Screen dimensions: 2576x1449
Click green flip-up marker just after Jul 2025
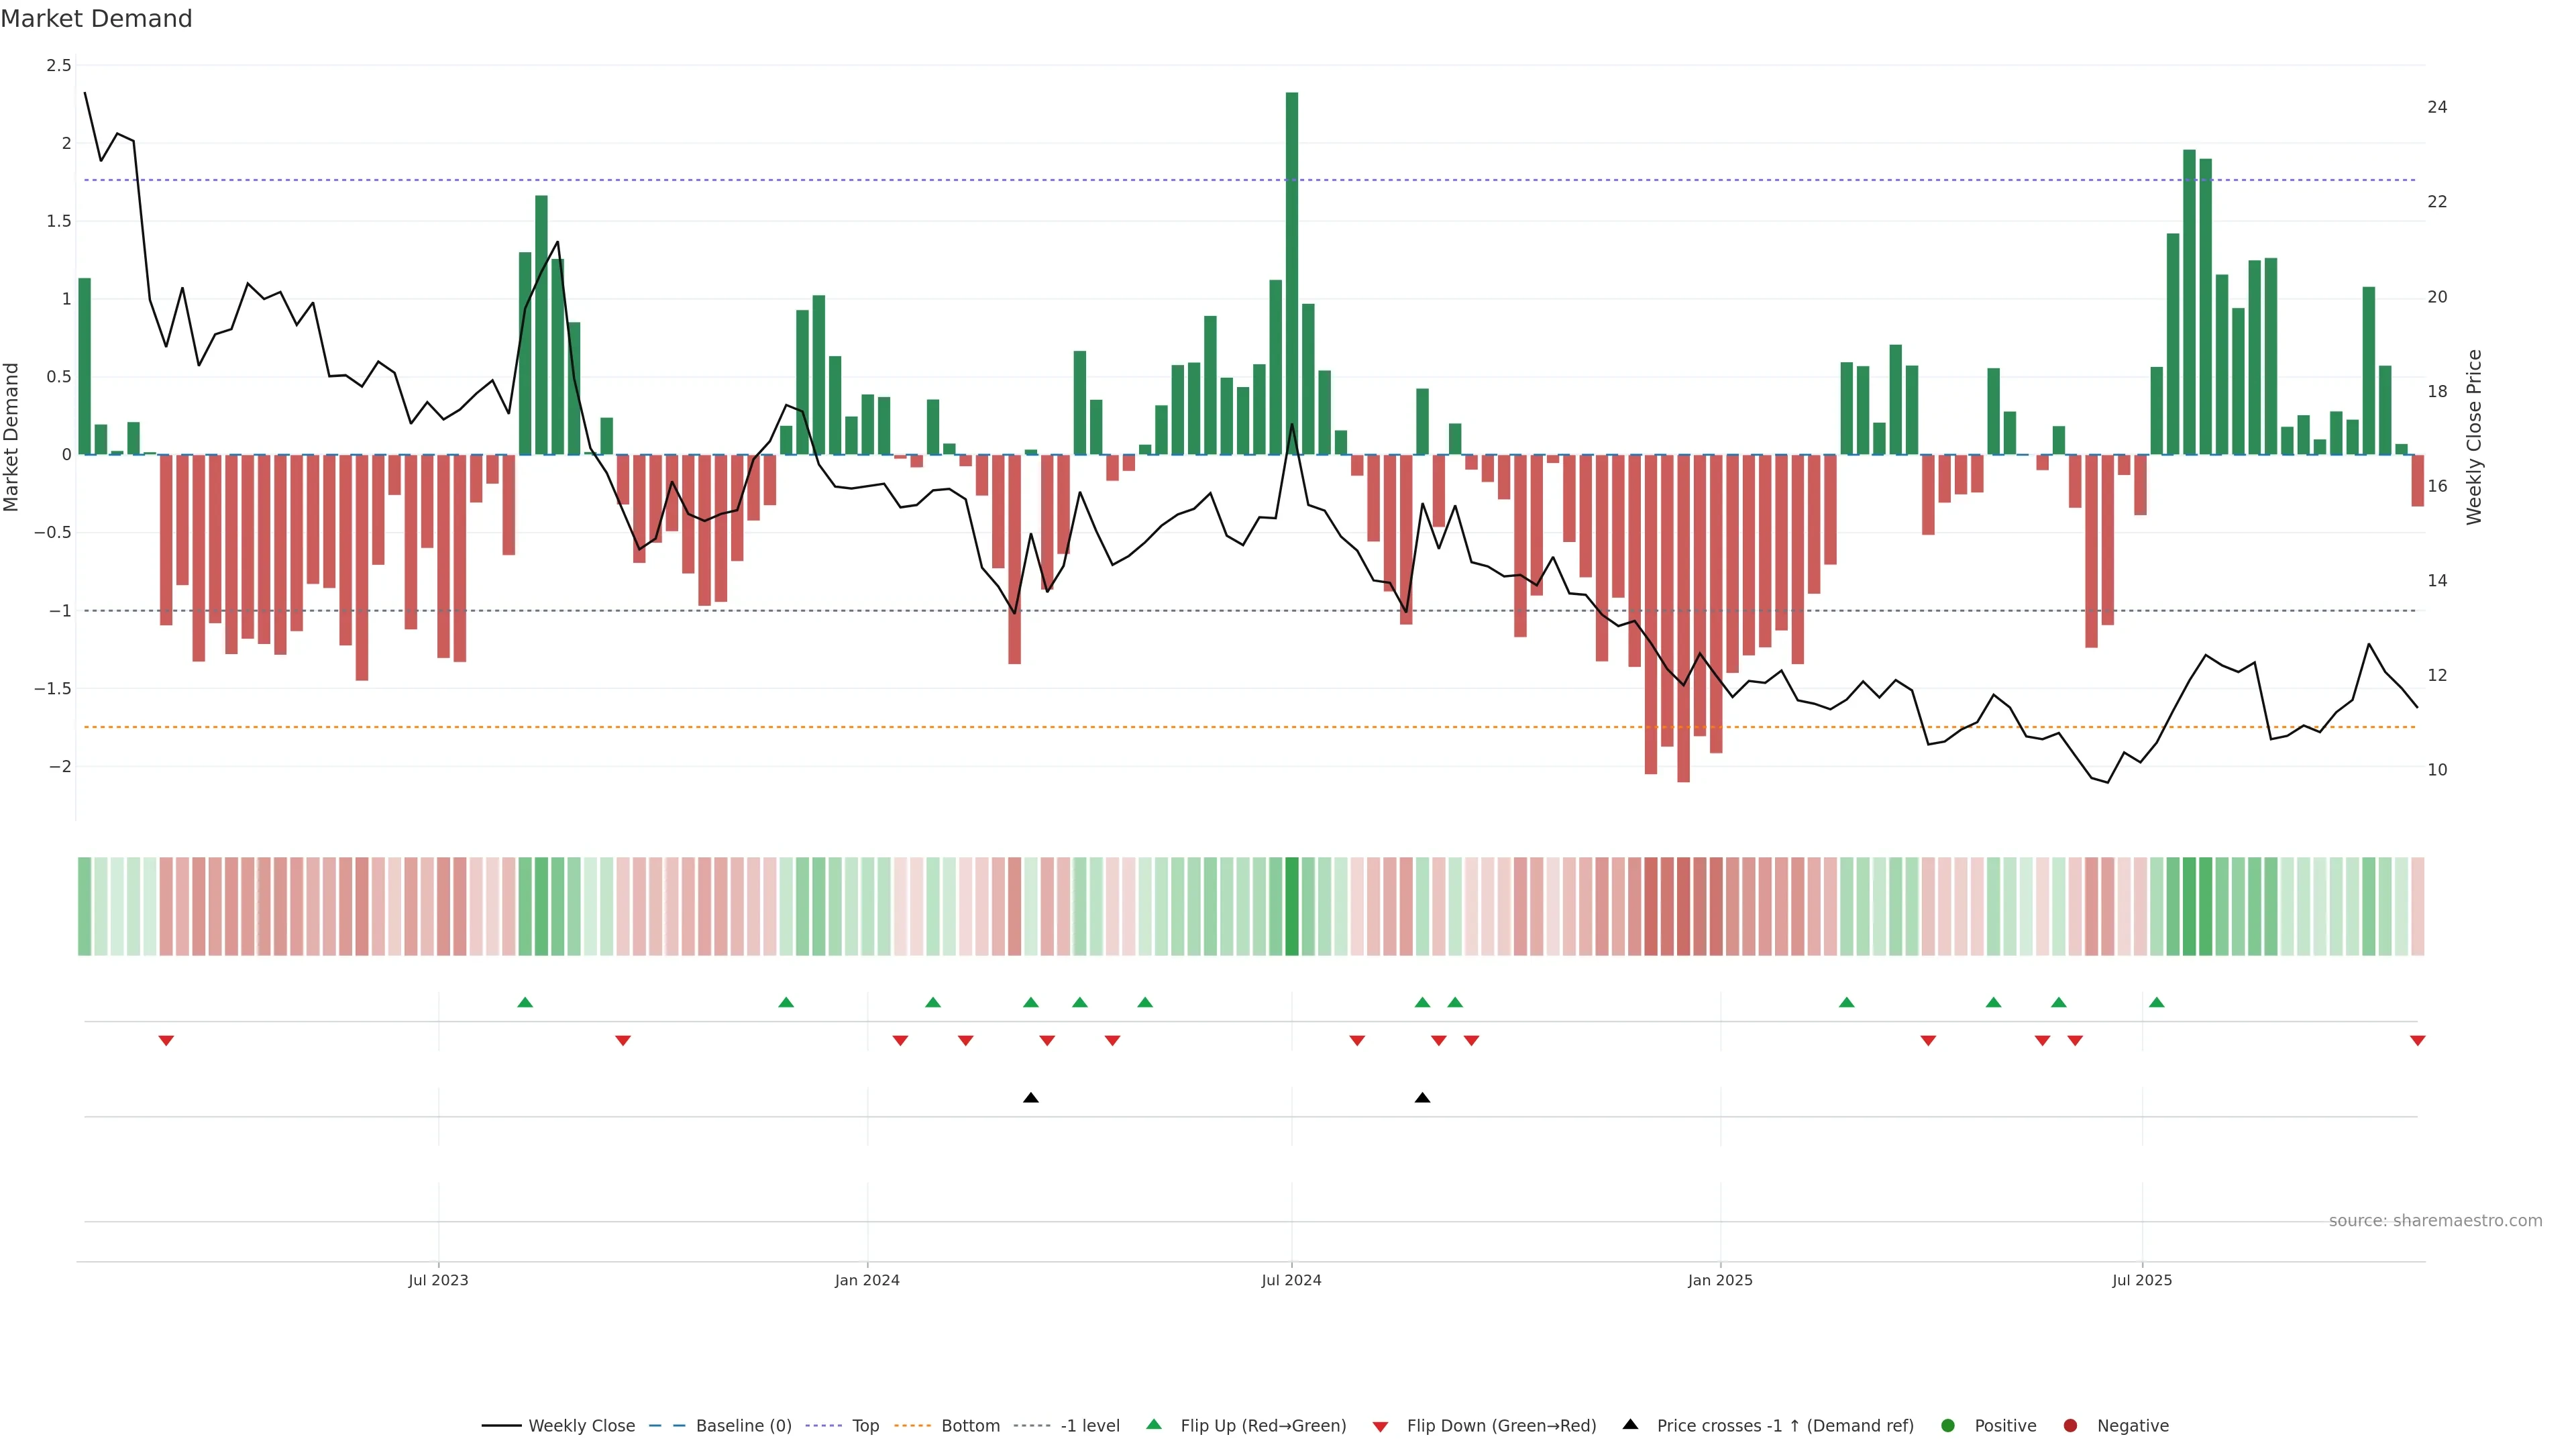[2156, 1002]
